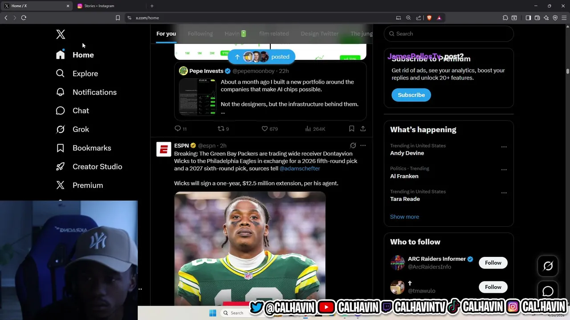This screenshot has height=320, width=570.
Task: Open the Tara Reade trending topic
Action: click(405, 199)
